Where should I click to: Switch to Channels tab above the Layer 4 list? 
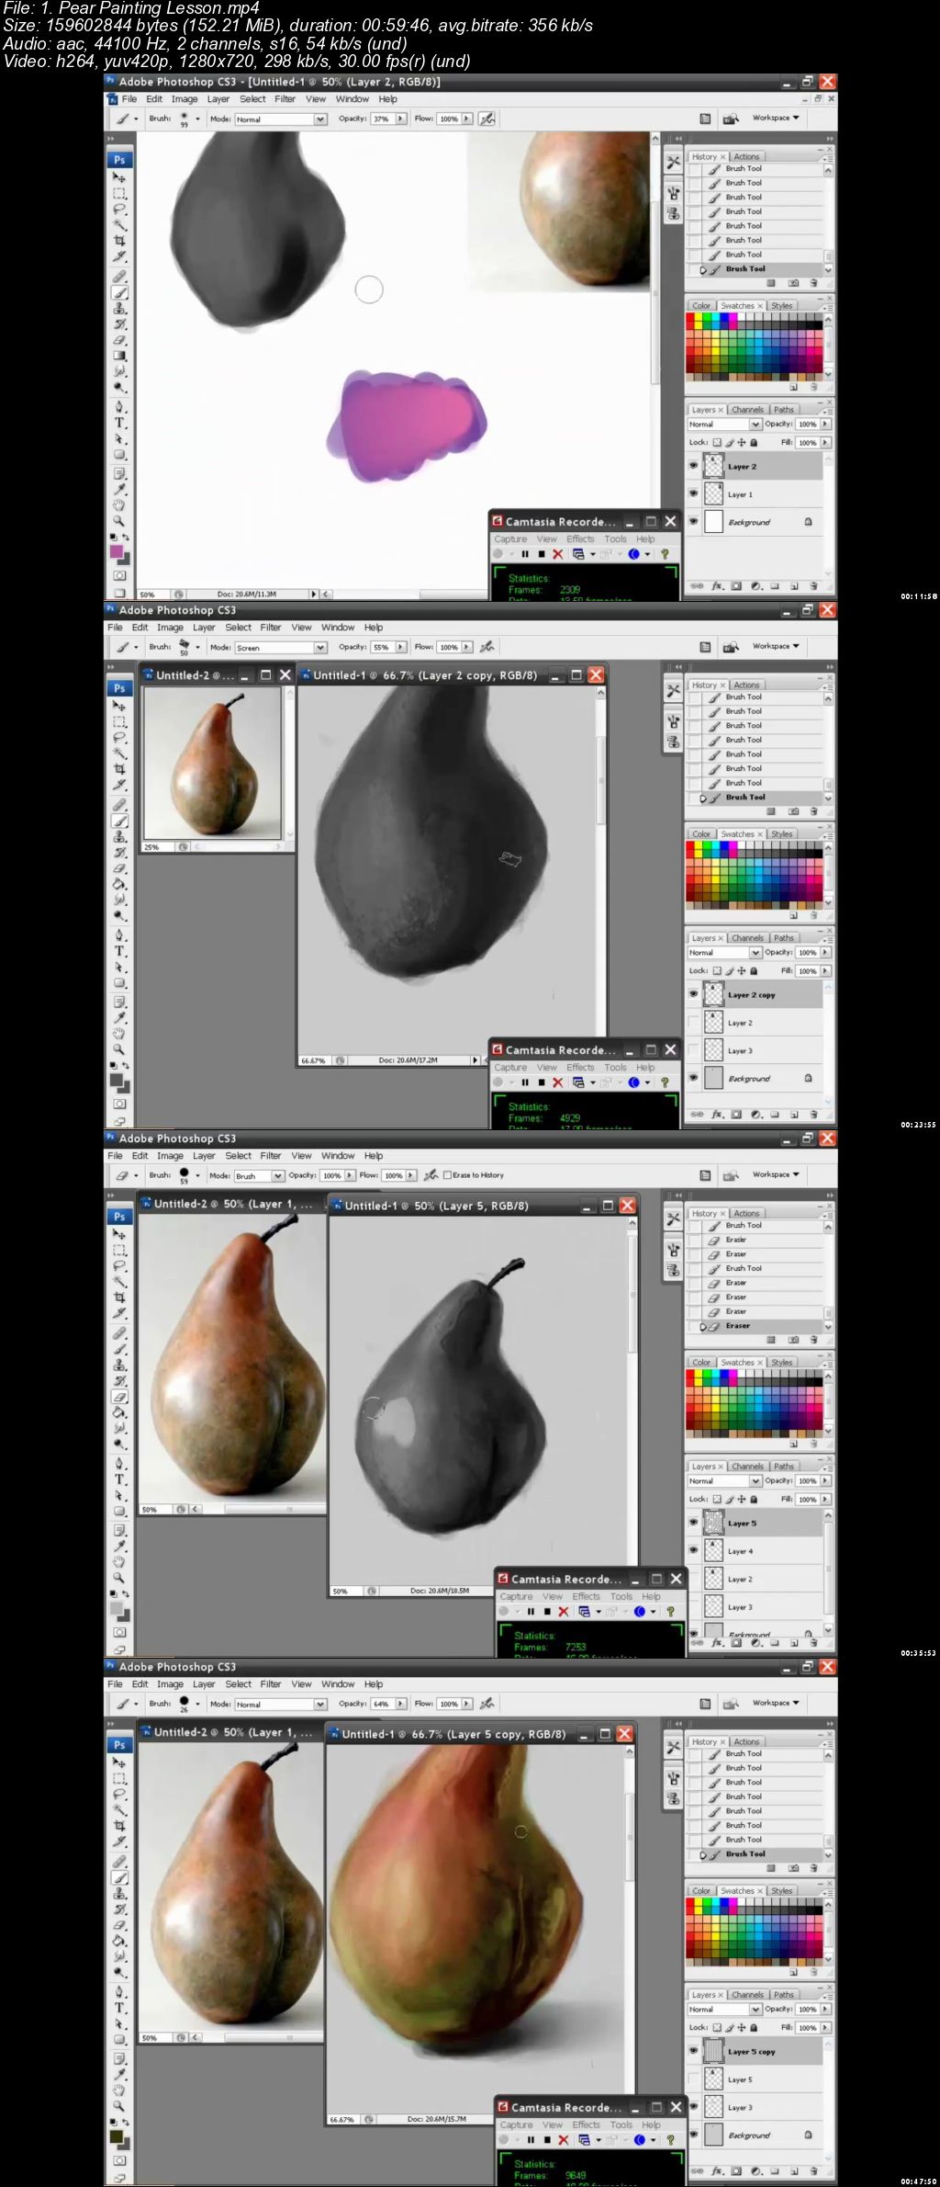(x=747, y=1467)
